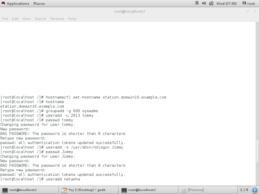Click 'Changing password for user tommy.' line
259x194 pixels.
38,125
